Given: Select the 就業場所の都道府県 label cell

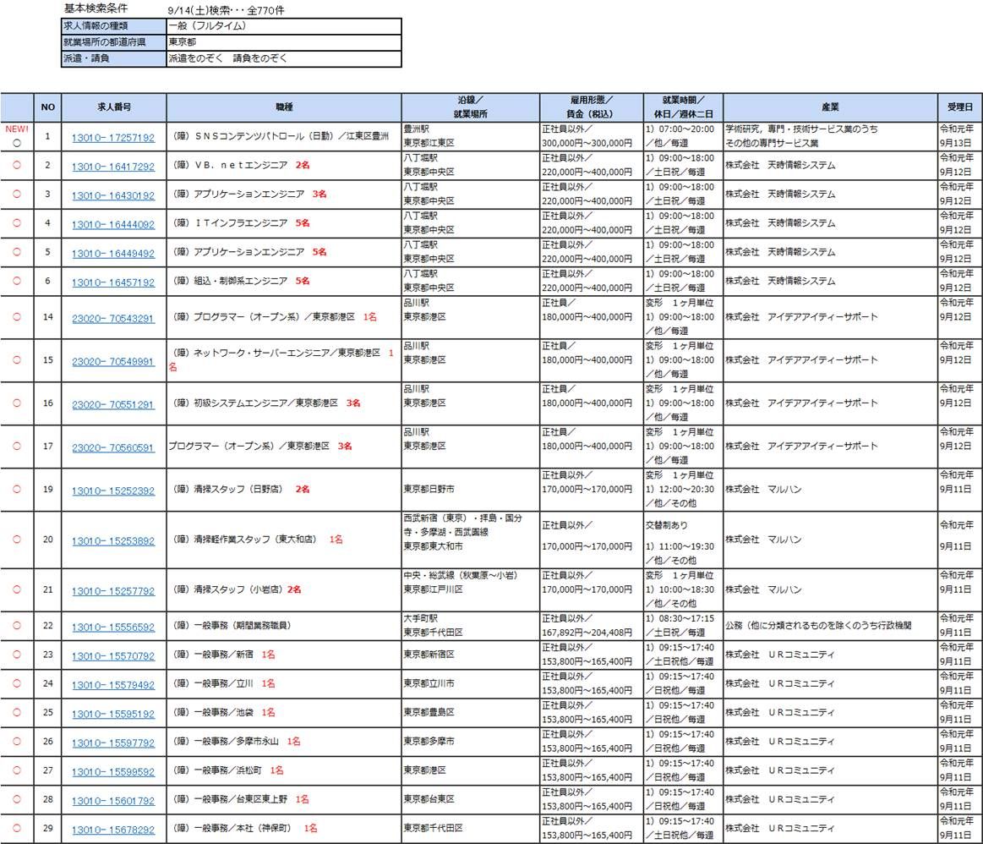Looking at the screenshot, I should click(113, 42).
